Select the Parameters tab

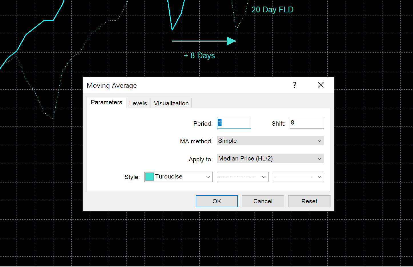tap(106, 102)
